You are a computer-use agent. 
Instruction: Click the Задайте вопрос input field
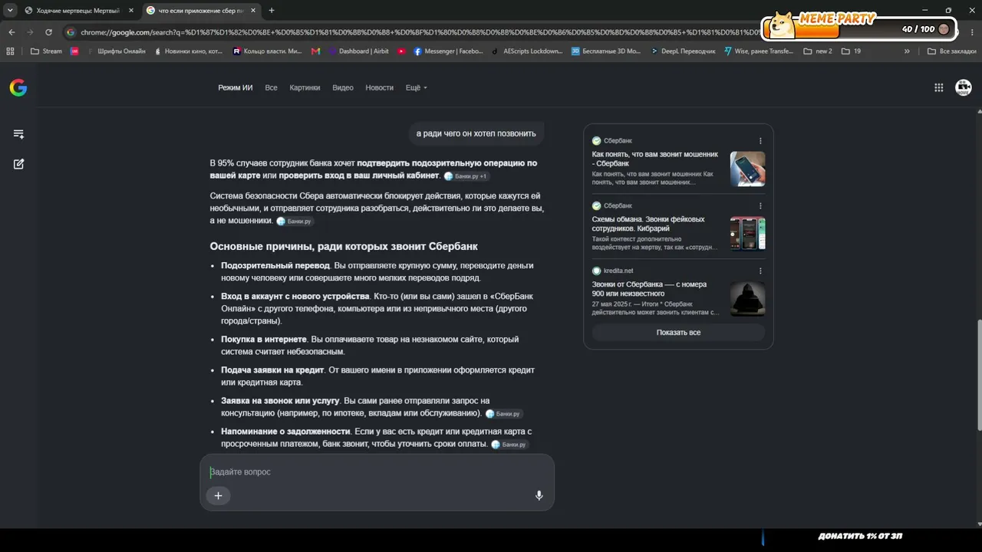(377, 472)
